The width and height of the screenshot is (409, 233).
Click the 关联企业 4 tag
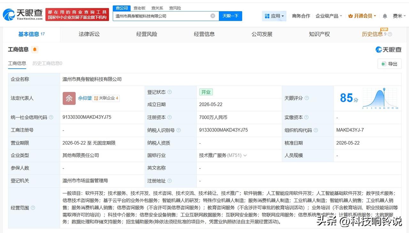click(106, 98)
